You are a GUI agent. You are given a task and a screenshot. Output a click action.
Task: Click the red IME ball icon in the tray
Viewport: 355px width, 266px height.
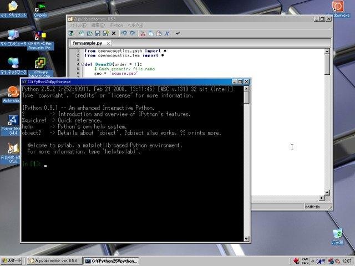(x=296, y=261)
